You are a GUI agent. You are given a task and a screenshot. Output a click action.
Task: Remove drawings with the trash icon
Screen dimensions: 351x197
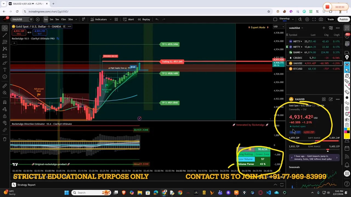tap(5, 139)
